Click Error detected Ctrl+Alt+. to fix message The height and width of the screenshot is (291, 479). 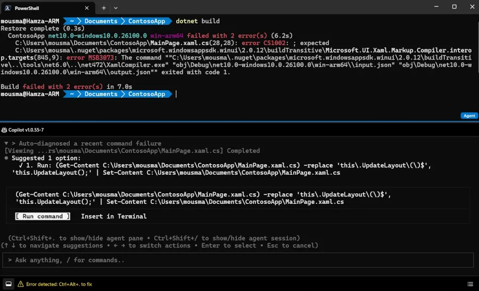point(59,284)
